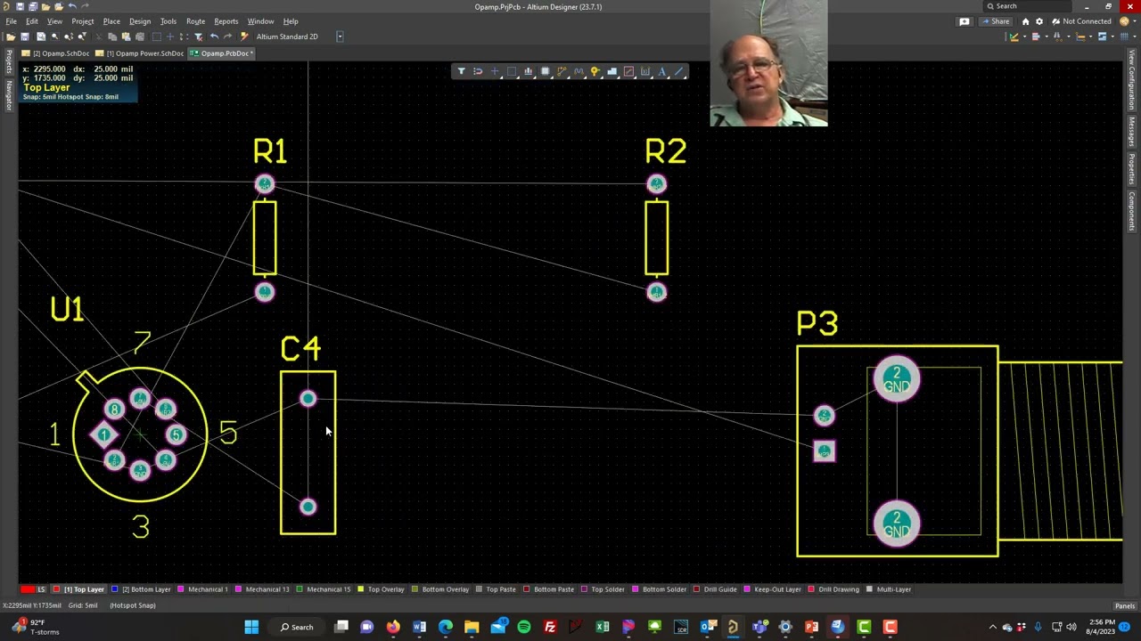Image resolution: width=1141 pixels, height=641 pixels.
Task: Select the Mechanical 13 layer tab
Action: click(x=262, y=589)
